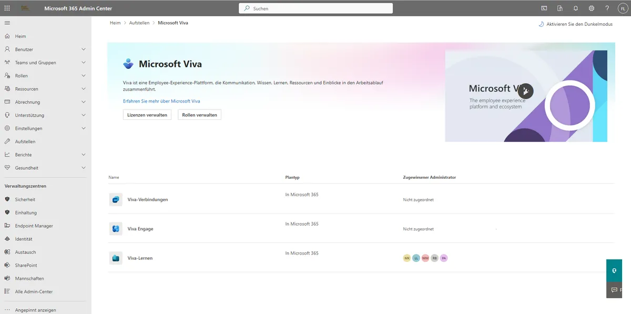
Task: Activate dark mode toggle link
Action: coord(576,24)
